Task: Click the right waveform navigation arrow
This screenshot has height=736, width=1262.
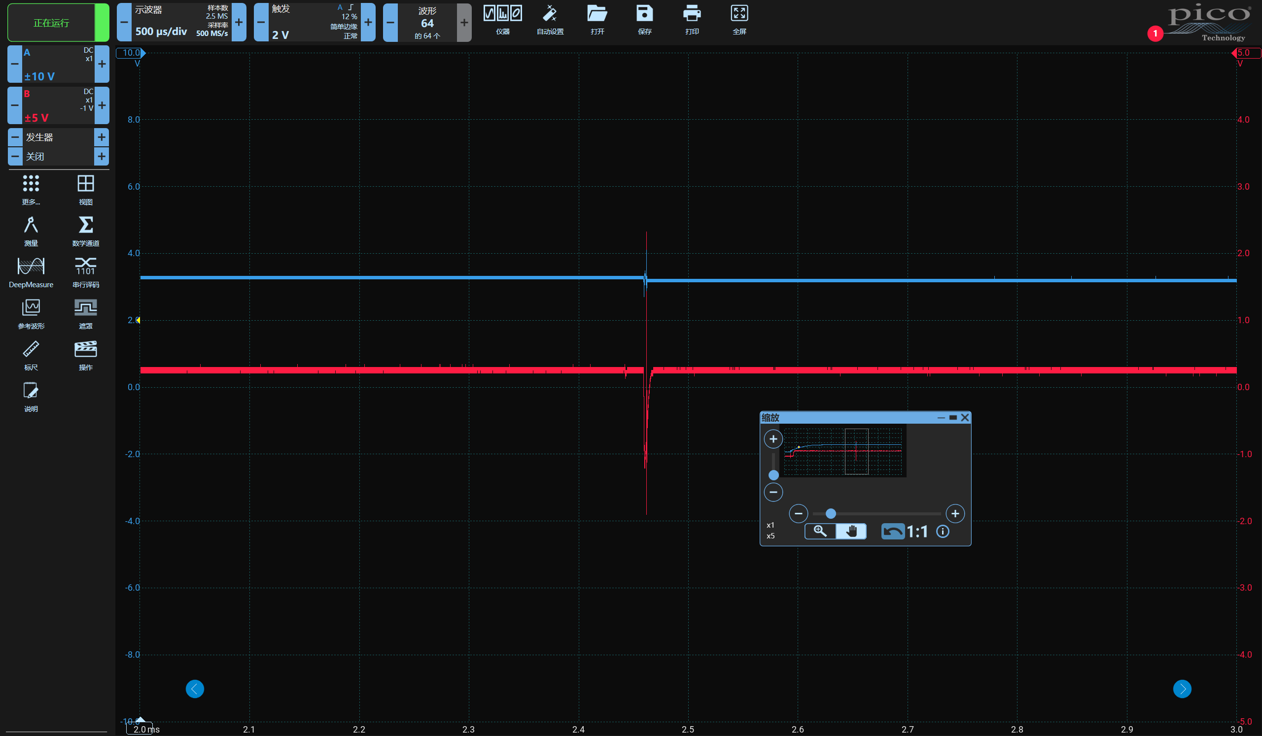Action: pos(1182,689)
